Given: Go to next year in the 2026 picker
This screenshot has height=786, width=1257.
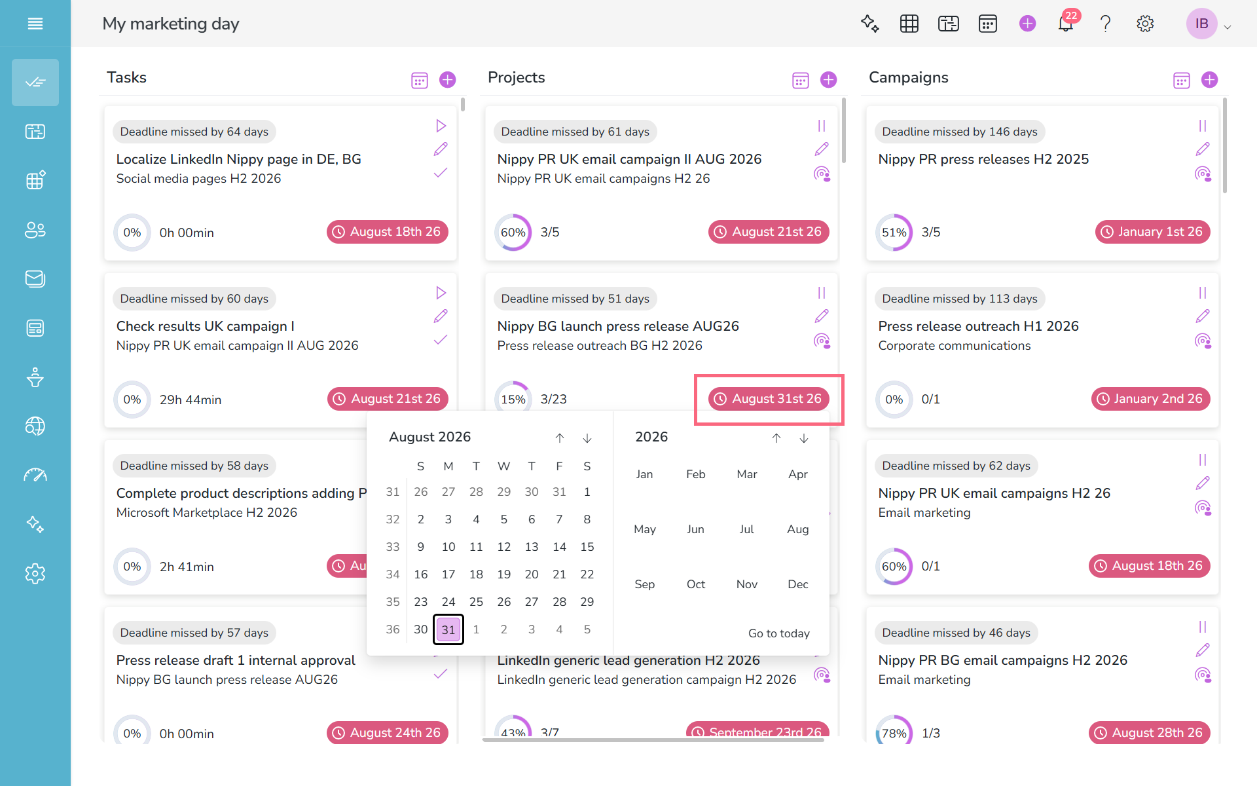Looking at the screenshot, I should point(804,438).
